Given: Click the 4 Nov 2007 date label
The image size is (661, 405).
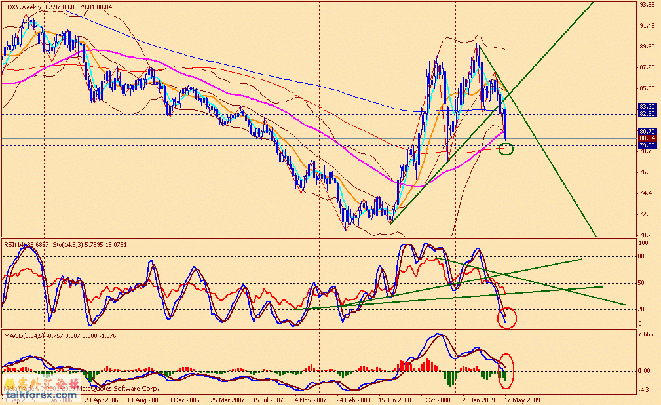Looking at the screenshot, I should coord(311,400).
